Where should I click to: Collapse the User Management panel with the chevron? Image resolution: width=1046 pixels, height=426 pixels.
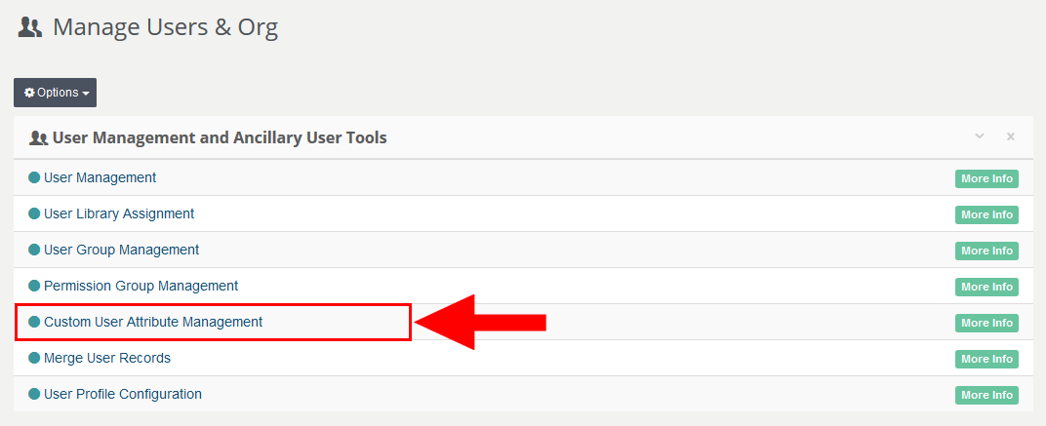[980, 136]
